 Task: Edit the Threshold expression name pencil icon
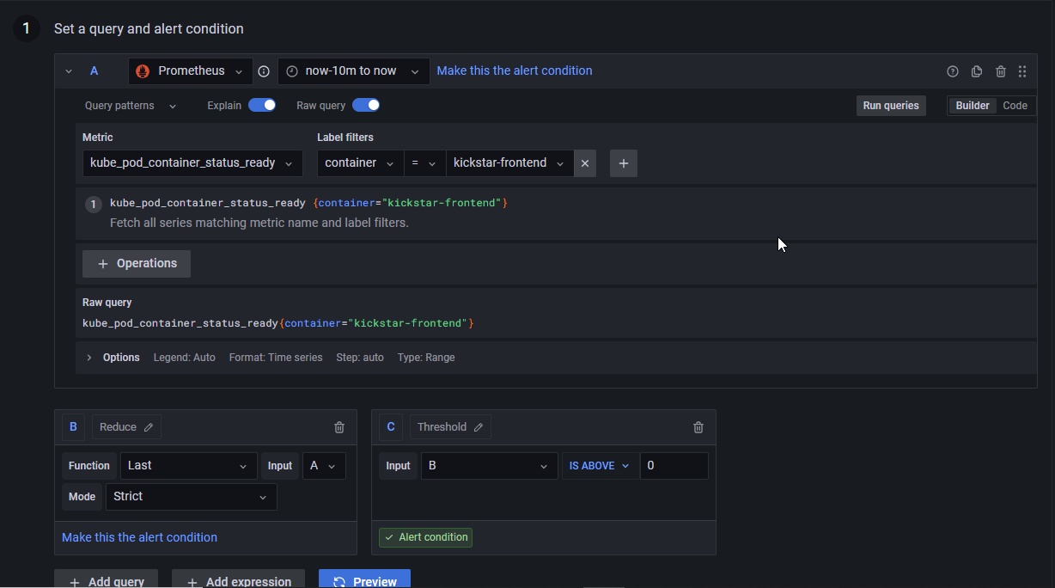point(479,427)
